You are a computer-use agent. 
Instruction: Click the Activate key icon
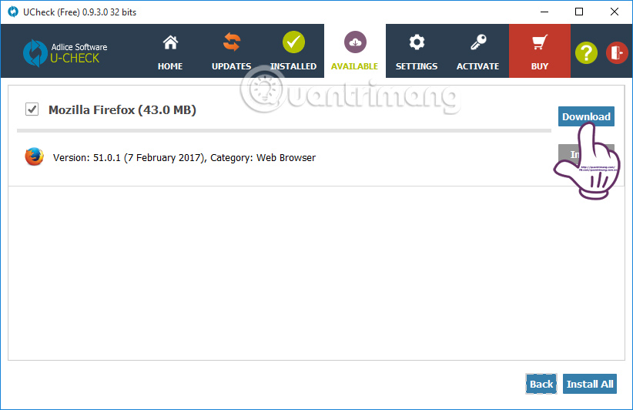pyautogui.click(x=477, y=42)
